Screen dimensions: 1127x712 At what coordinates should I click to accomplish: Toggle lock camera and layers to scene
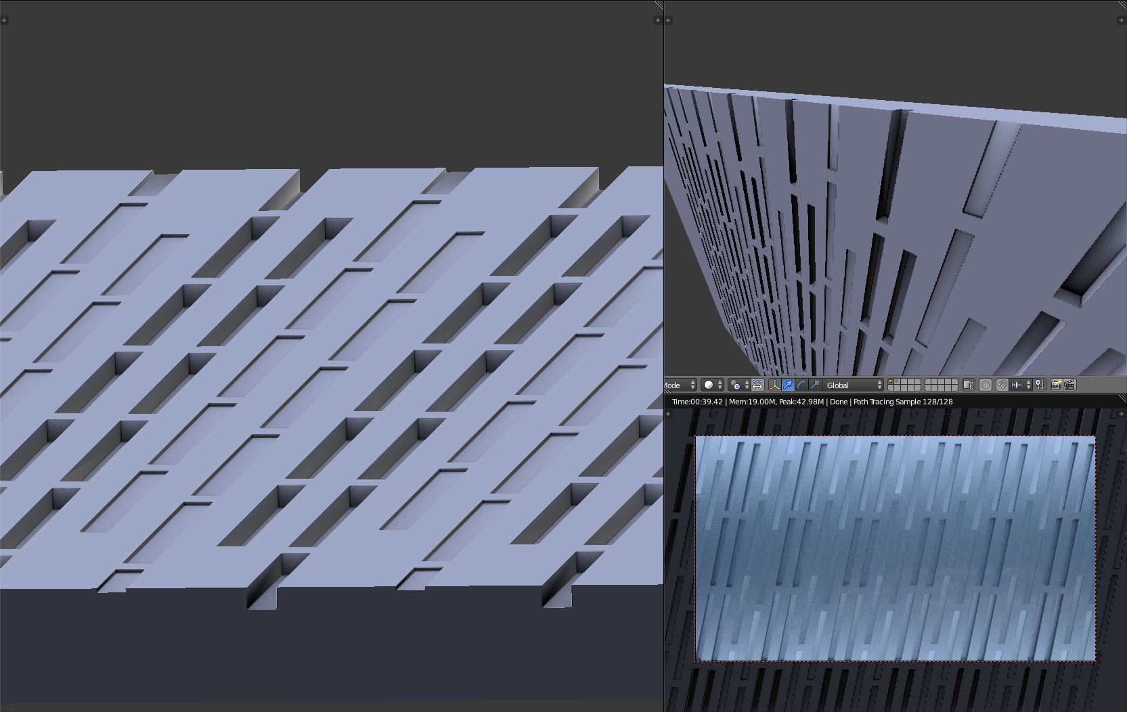pyautogui.click(x=969, y=385)
